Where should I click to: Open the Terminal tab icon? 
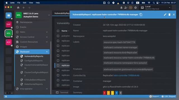pyautogui.click(x=57, y=92)
